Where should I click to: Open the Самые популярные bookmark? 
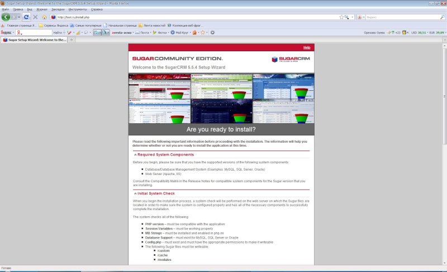86,25
